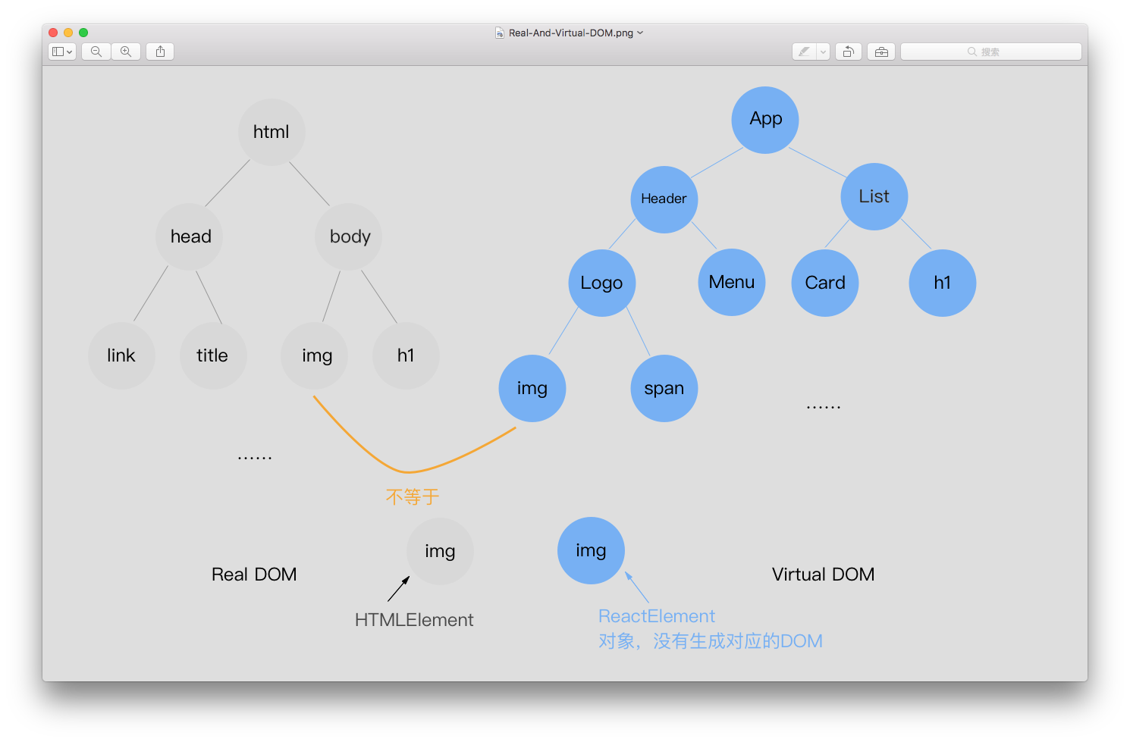Screen dimensions: 1130x742
Task: Click the PNG file proxy icon in titlebar
Action: pos(499,33)
